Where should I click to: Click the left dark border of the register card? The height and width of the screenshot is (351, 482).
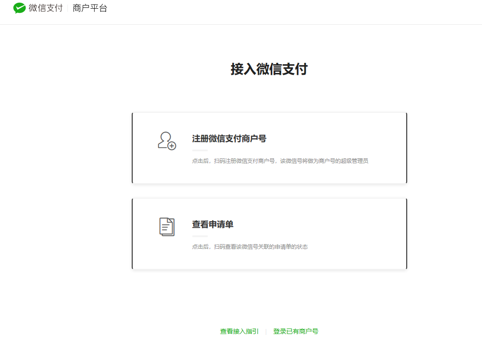[x=132, y=148]
